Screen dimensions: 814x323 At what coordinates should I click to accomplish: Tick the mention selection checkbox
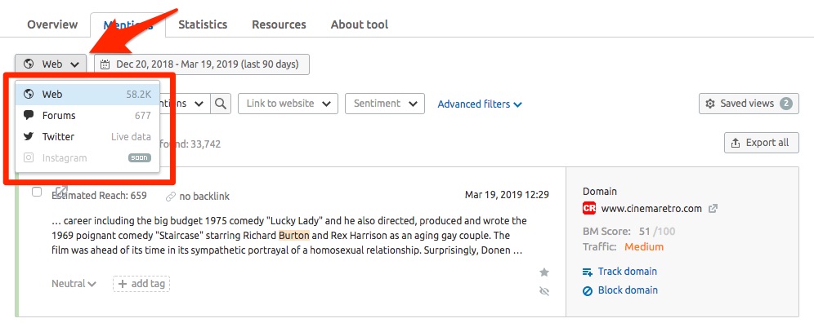click(36, 192)
